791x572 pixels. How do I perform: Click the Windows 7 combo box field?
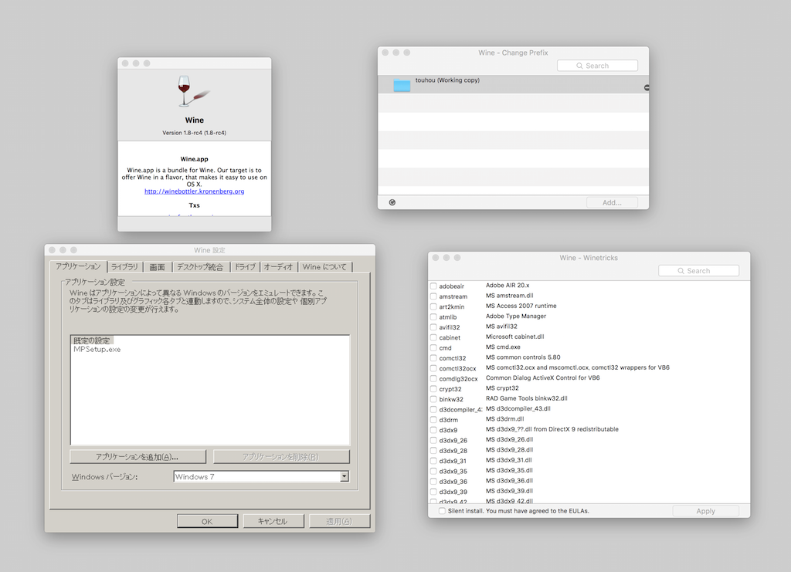tap(261, 476)
